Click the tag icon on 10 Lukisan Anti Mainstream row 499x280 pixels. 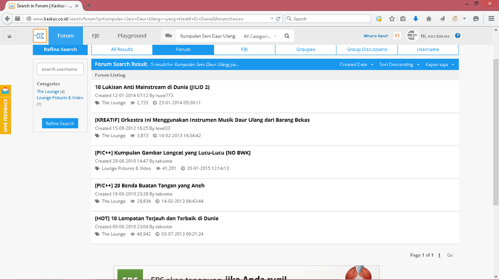point(97,103)
